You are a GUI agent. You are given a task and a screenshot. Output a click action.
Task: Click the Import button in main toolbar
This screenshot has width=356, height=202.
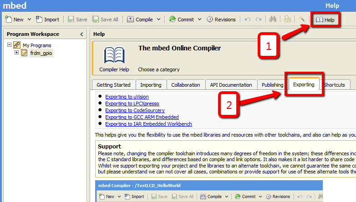click(x=47, y=20)
